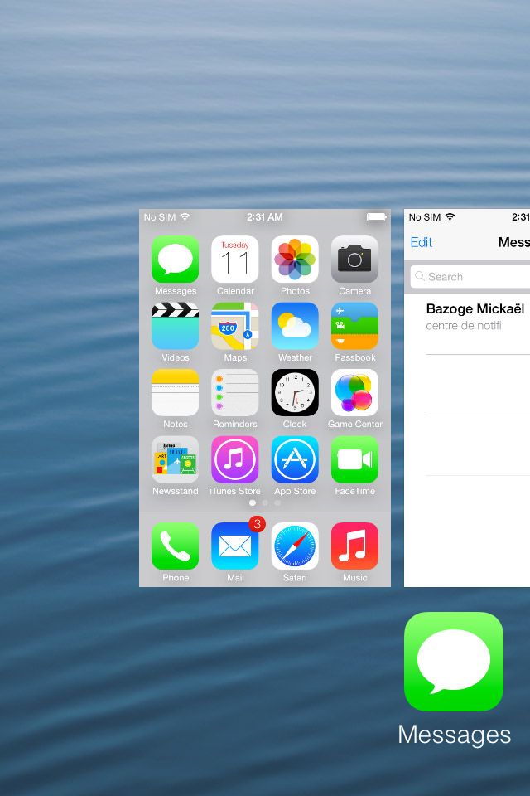Tap the Wi-Fi icon in home screen status bar
Screen dimensions: 530x796
click(185, 216)
